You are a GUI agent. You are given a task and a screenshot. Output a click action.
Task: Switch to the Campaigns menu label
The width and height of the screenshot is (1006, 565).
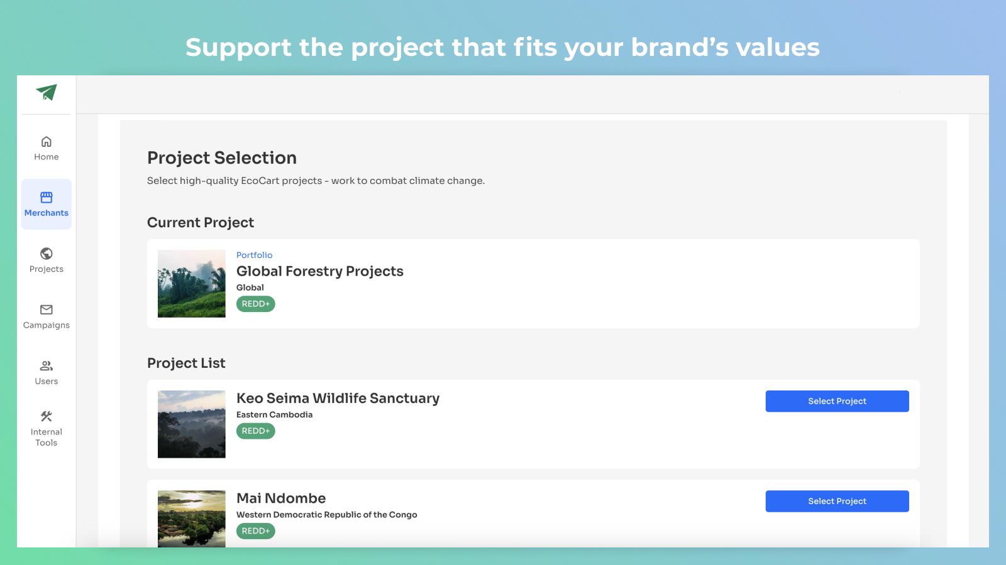coord(47,325)
